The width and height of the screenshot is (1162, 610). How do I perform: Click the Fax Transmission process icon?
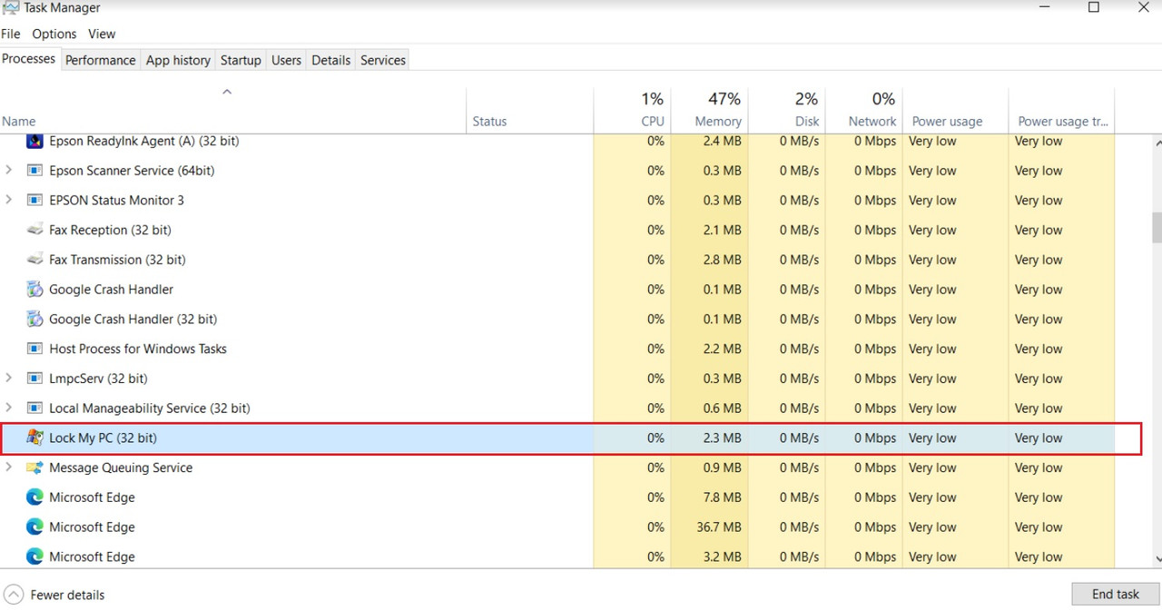pos(34,260)
